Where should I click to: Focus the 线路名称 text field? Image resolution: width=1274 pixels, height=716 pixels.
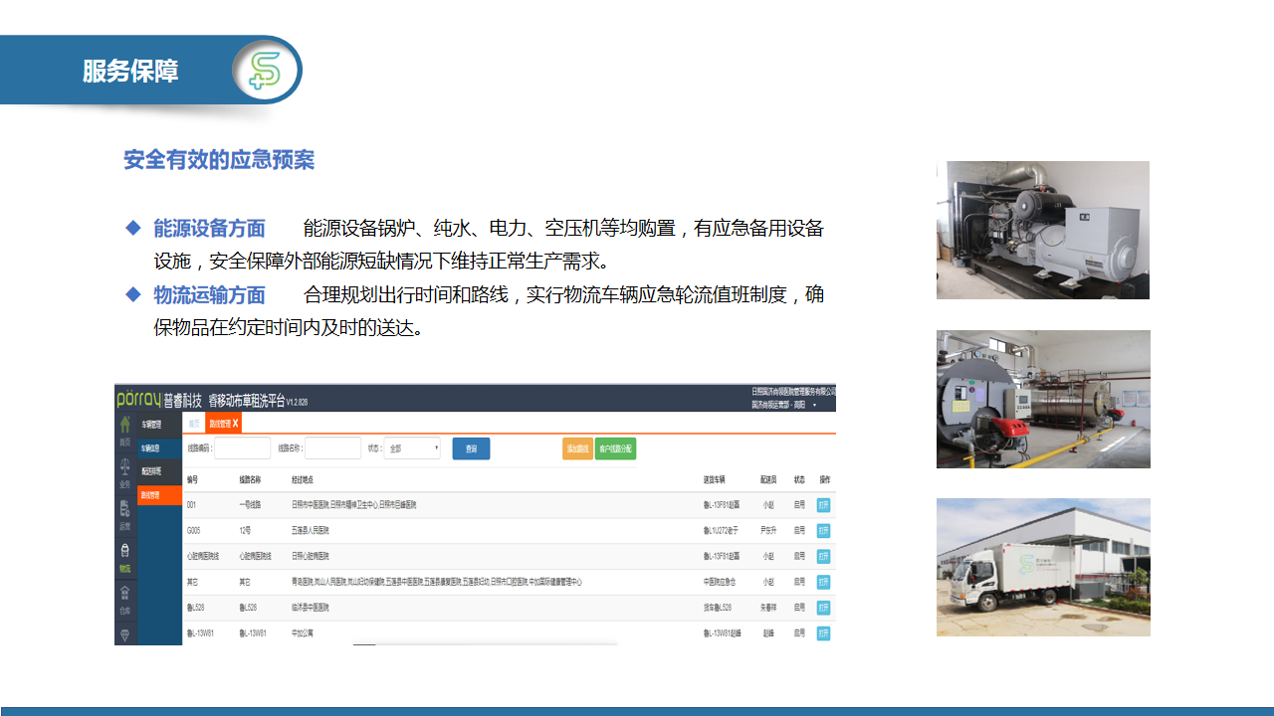[x=332, y=448]
